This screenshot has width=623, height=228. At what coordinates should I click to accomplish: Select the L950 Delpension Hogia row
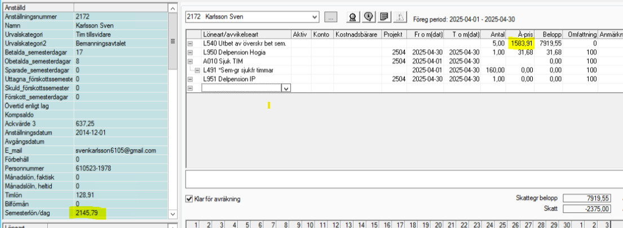(237, 52)
